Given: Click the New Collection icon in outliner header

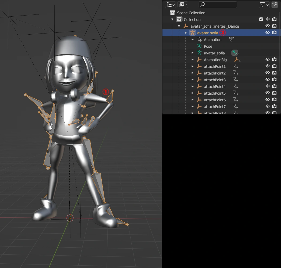Looking at the screenshot, I should [x=274, y=5].
